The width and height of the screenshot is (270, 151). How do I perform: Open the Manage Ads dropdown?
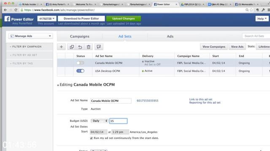tap(31, 36)
